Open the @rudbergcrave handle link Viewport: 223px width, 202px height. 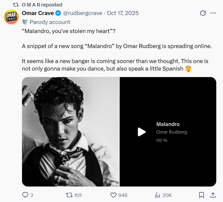83,13
